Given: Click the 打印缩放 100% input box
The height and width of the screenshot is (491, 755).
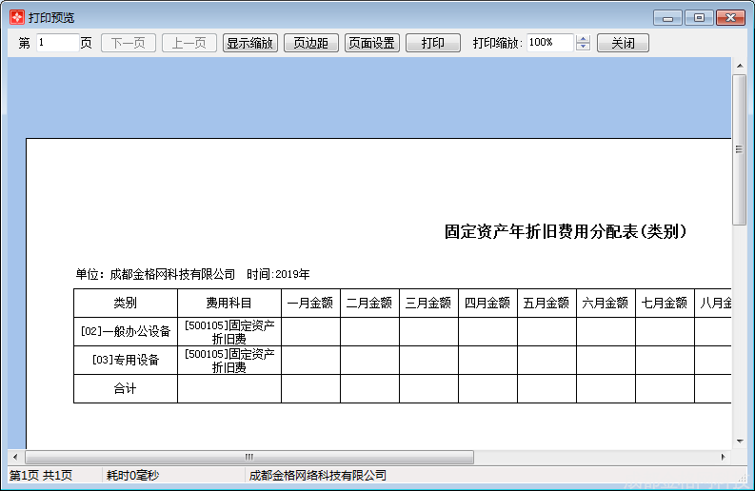Looking at the screenshot, I should point(549,43).
